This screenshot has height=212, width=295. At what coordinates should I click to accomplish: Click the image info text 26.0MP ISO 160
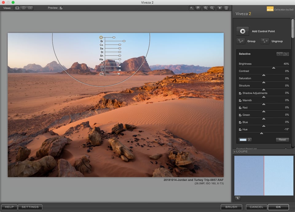[x=209, y=183]
